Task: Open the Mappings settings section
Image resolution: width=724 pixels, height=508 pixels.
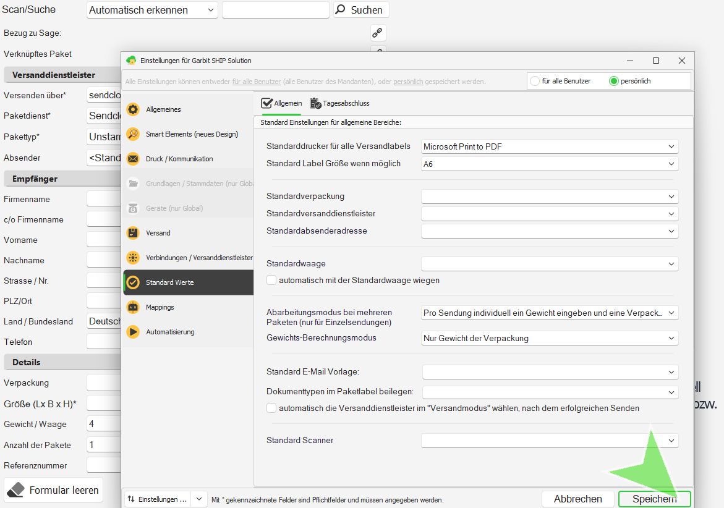Action: [189, 307]
